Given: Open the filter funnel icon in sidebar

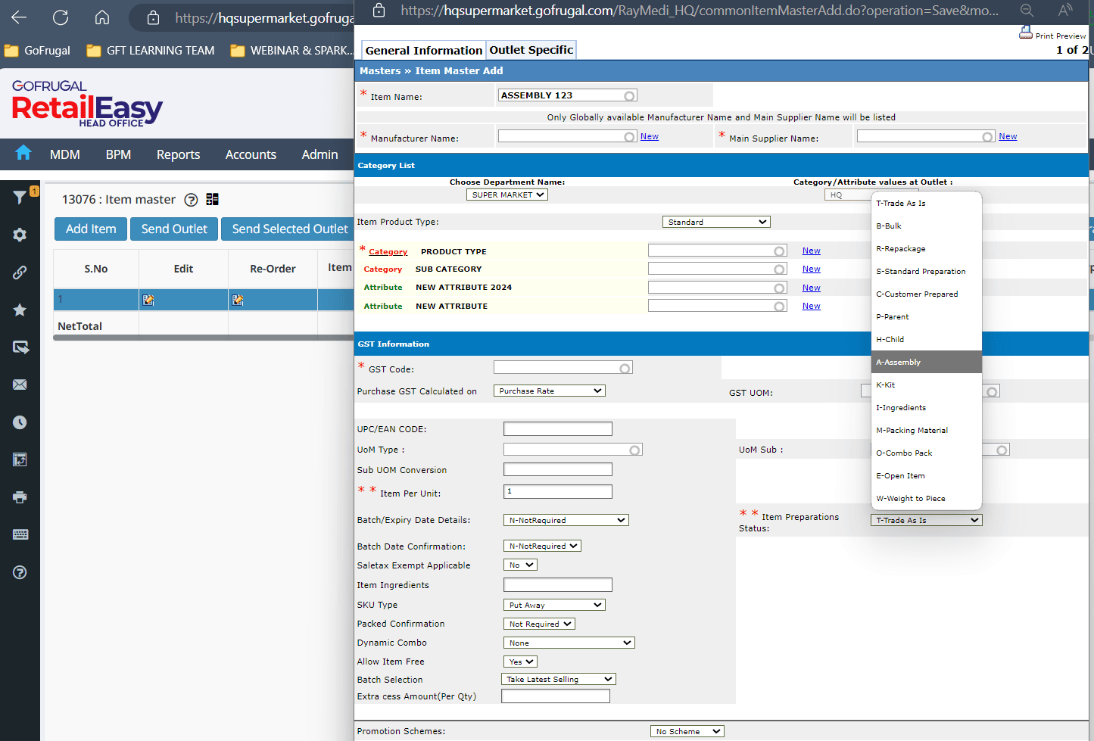Looking at the screenshot, I should click(x=20, y=197).
